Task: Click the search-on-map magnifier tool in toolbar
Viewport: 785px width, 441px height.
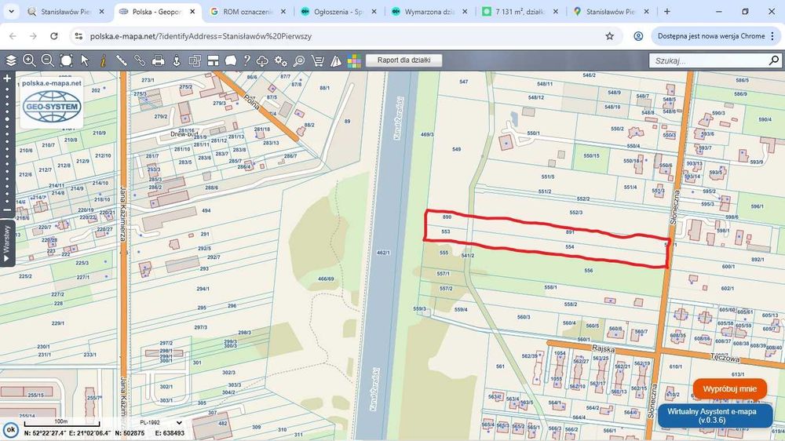Action: (299, 60)
